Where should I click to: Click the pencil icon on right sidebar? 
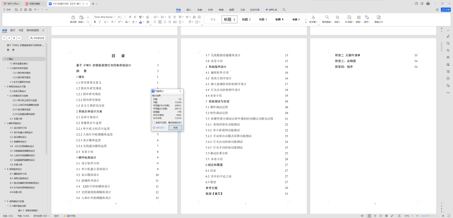pos(448,36)
